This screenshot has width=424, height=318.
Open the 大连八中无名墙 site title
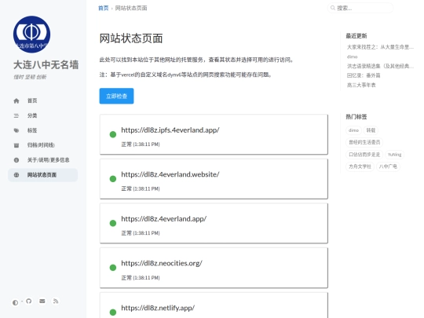[x=46, y=65]
